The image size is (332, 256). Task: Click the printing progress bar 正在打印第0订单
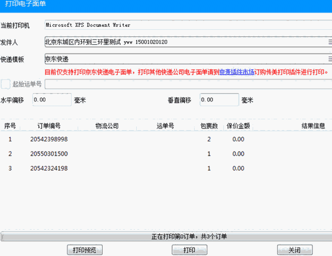coord(167,236)
